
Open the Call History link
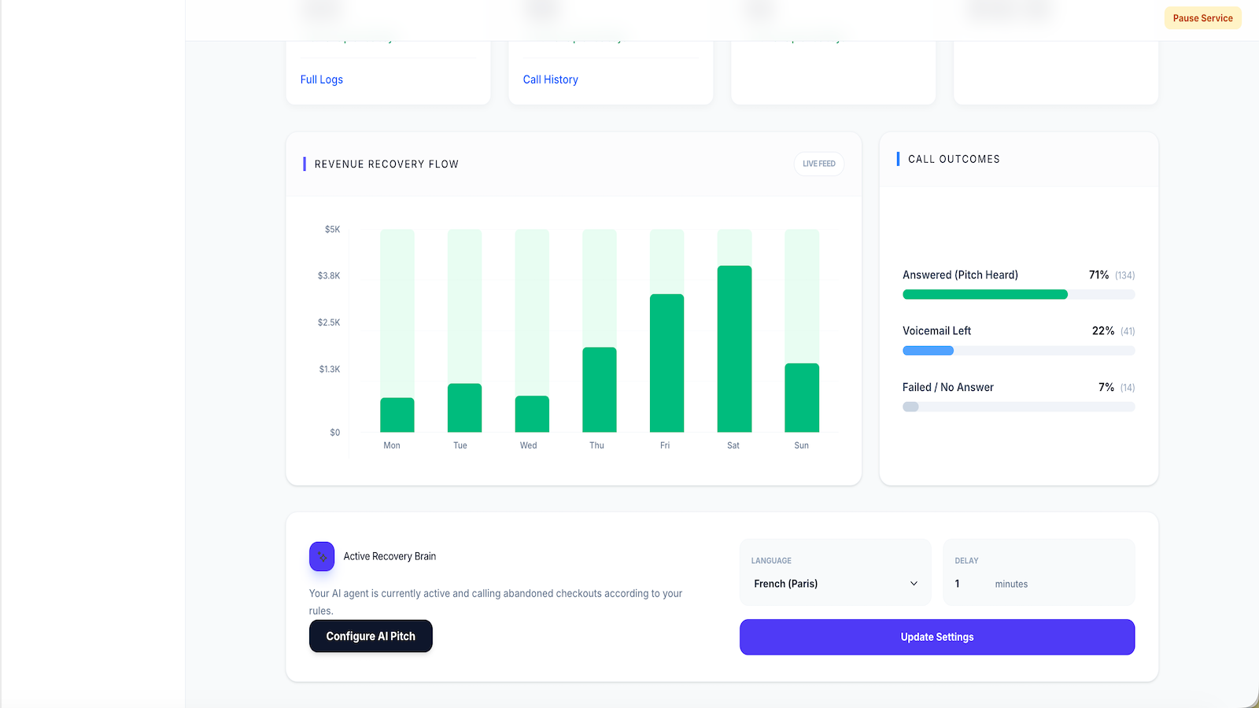coord(551,79)
